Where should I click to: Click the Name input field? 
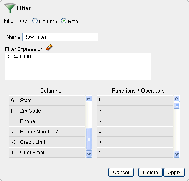[x=60, y=37]
